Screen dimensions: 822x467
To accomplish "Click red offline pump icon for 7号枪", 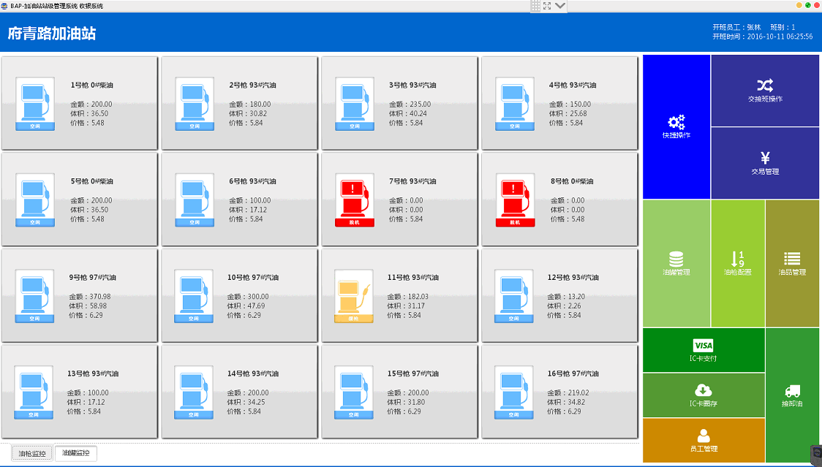I will point(355,200).
